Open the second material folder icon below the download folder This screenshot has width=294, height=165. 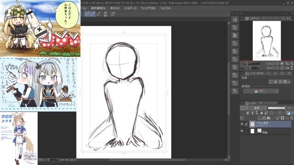coord(235,36)
